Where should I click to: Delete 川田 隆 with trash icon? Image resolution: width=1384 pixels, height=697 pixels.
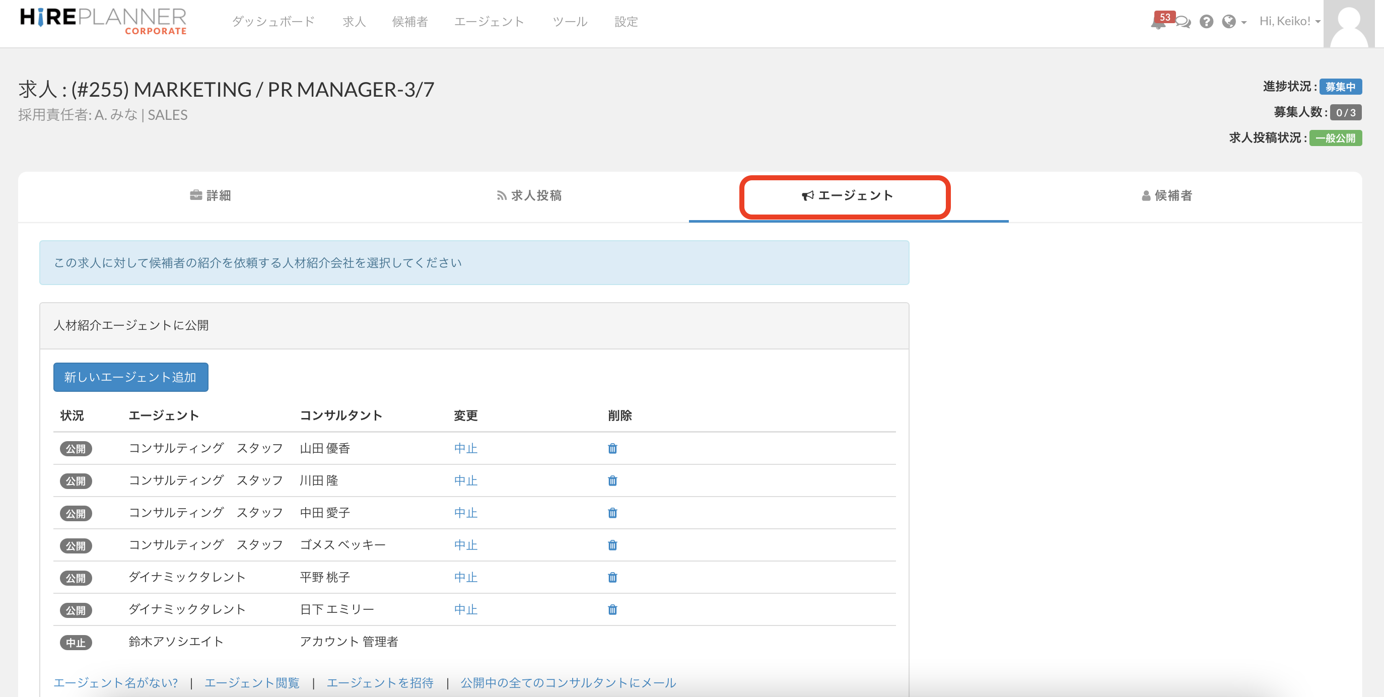coord(612,480)
